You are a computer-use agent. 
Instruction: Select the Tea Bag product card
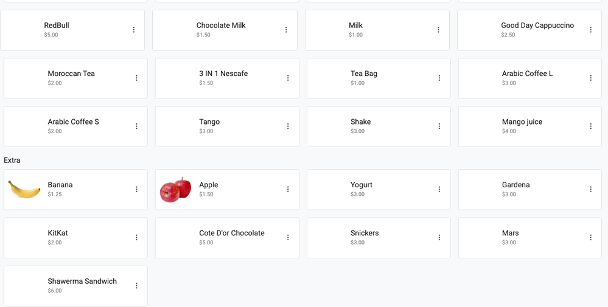coord(379,78)
